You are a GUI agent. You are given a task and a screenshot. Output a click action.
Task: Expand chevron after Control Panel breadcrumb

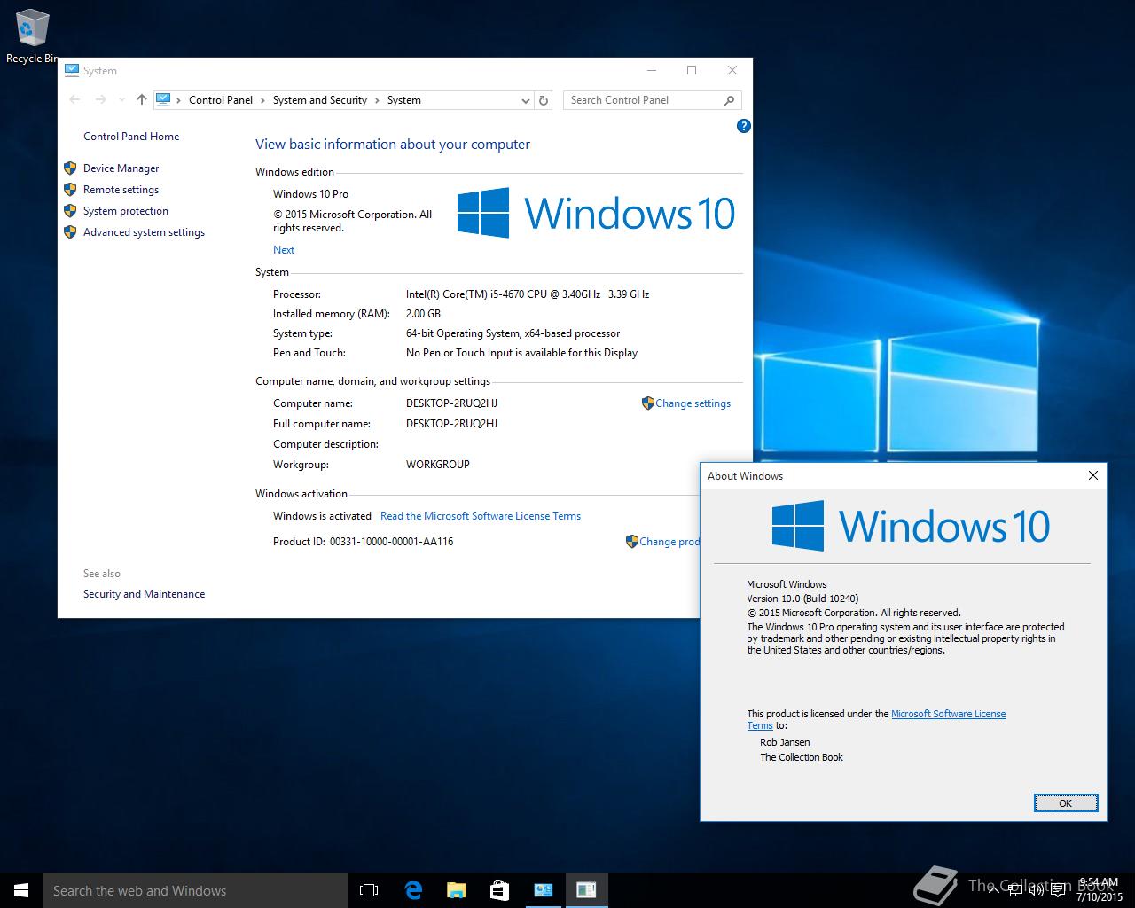click(x=262, y=100)
